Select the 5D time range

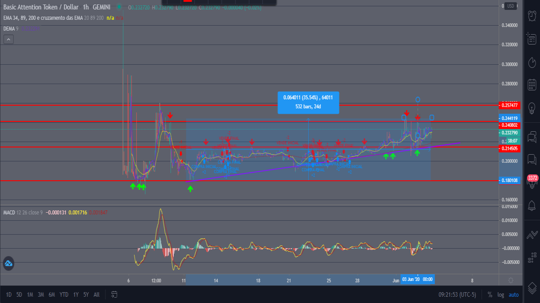click(19, 295)
